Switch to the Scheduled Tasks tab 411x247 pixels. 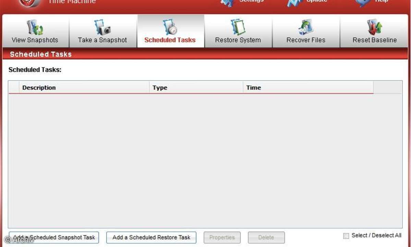[x=170, y=32]
